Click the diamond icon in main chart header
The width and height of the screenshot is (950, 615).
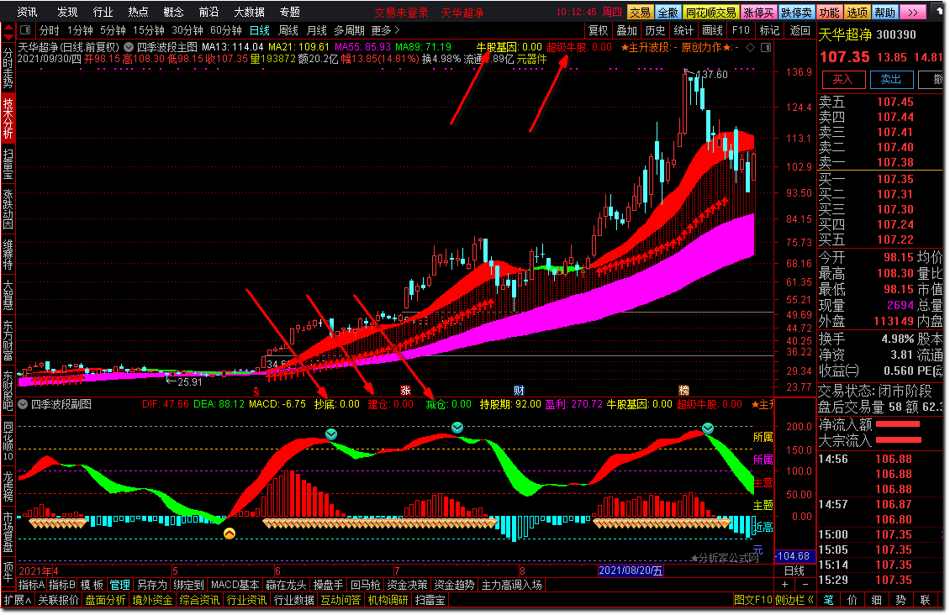[750, 47]
